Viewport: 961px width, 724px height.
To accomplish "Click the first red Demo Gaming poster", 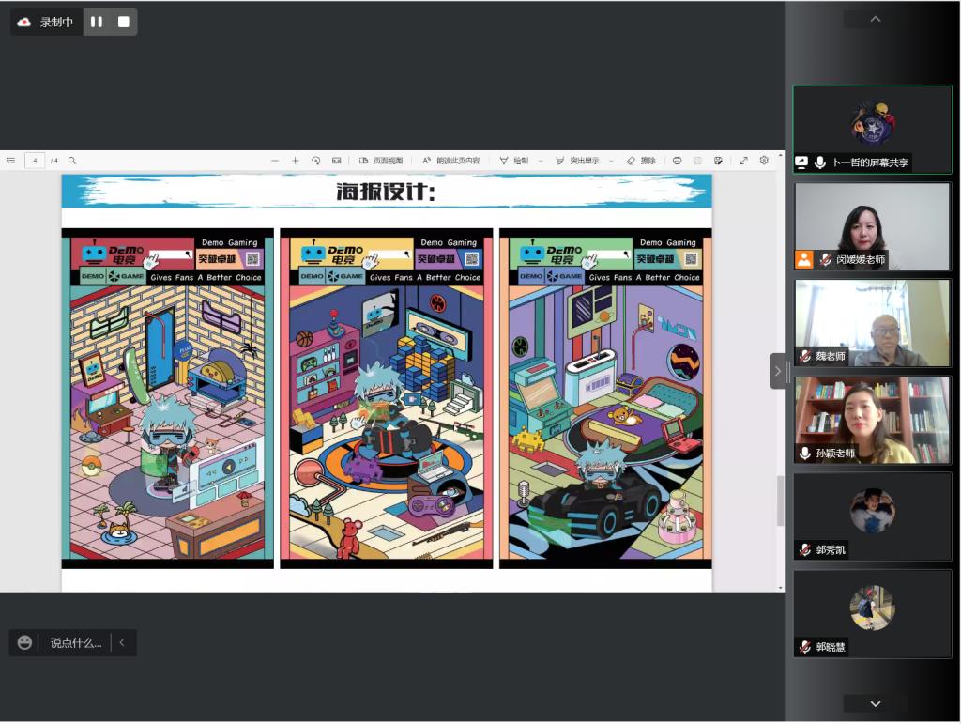I will tap(167, 398).
